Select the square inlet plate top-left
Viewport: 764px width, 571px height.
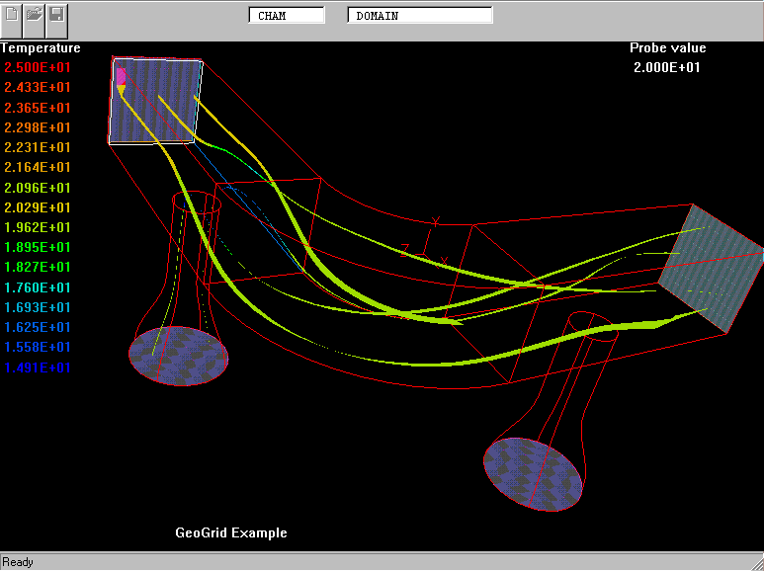(158, 103)
